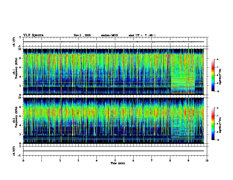Click the "-10" tick on ch.2 colorbar
The width and height of the screenshot is (233, 180).
(217, 140)
